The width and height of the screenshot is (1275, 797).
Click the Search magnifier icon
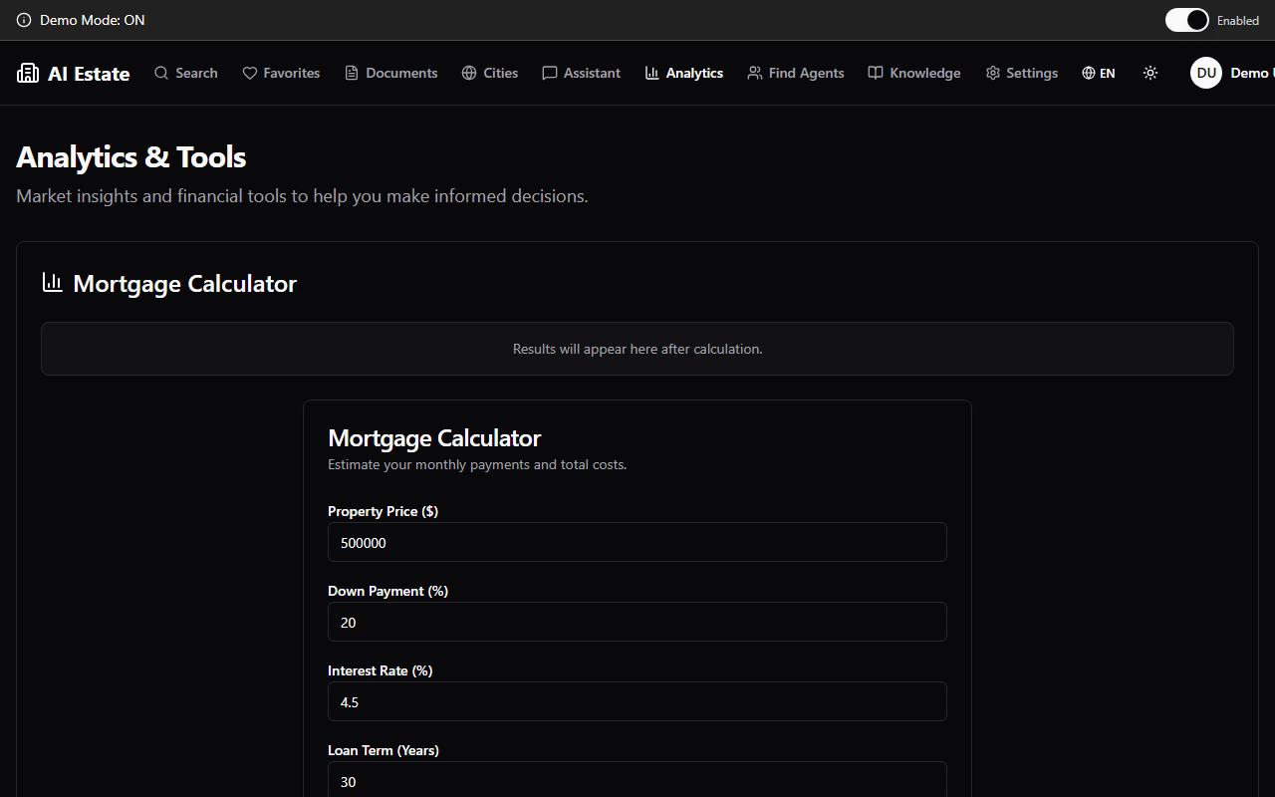(161, 73)
